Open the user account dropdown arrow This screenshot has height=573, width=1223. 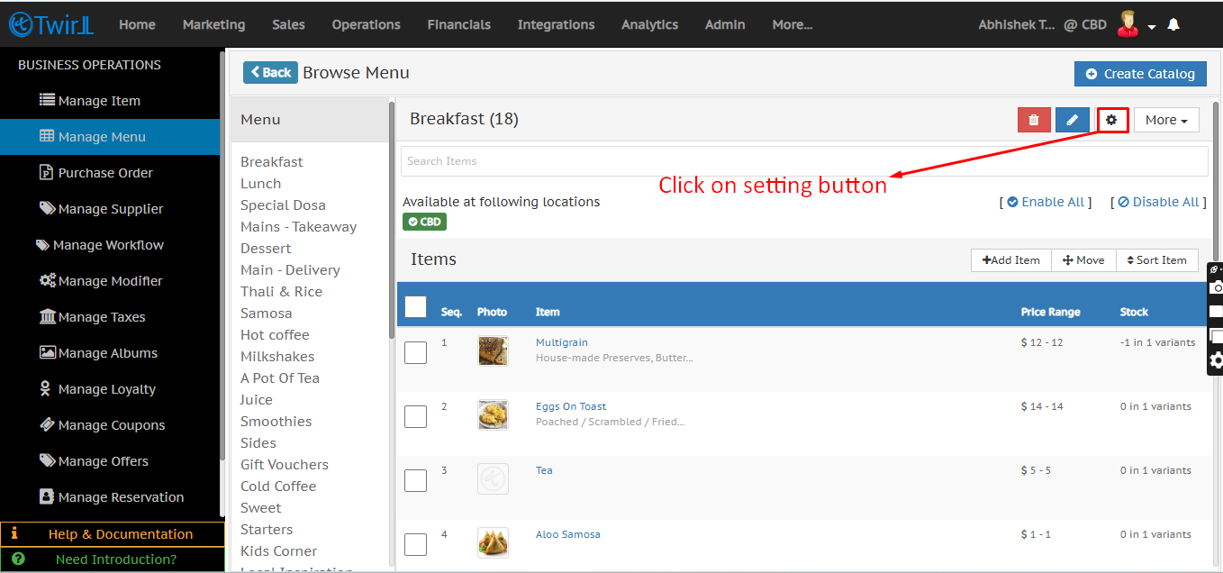click(1152, 27)
